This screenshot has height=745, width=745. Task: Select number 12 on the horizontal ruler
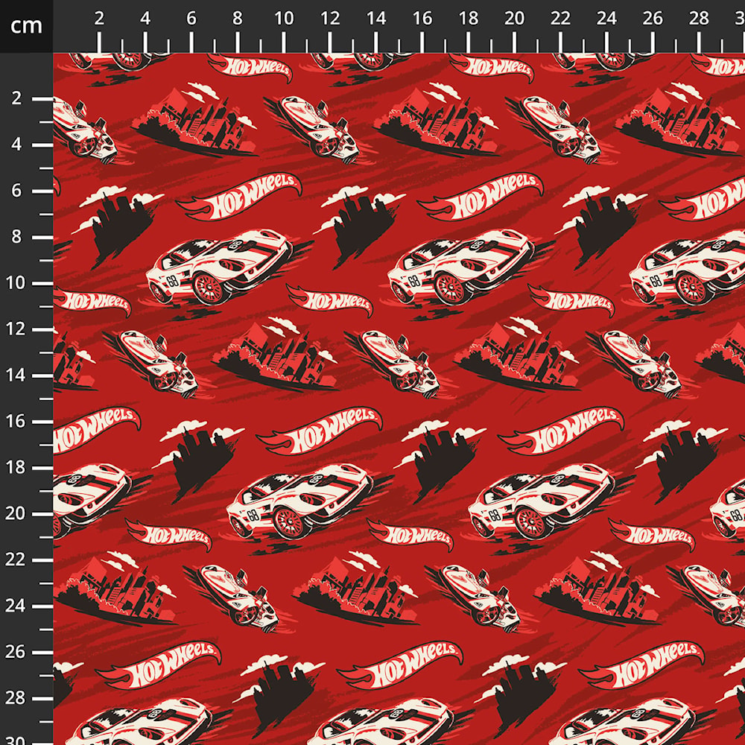click(x=330, y=19)
